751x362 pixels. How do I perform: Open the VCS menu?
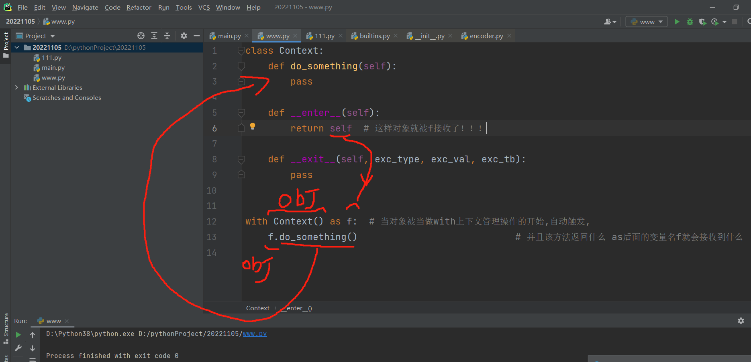(x=204, y=7)
